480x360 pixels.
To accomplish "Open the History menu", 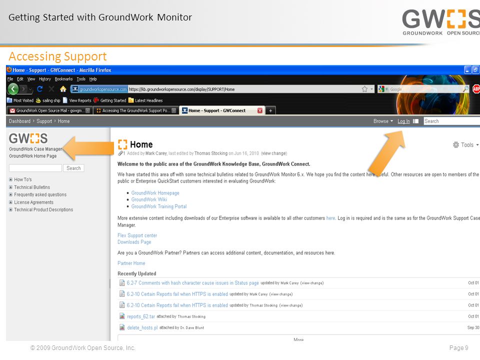I will (44, 79).
